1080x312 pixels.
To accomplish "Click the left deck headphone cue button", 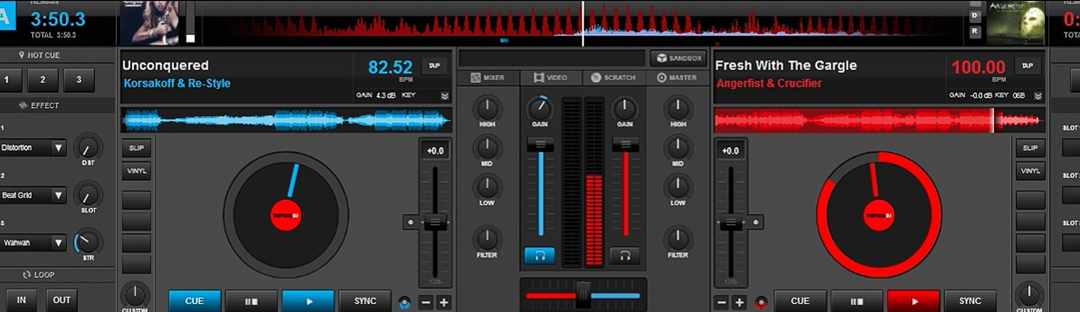I will point(540,256).
